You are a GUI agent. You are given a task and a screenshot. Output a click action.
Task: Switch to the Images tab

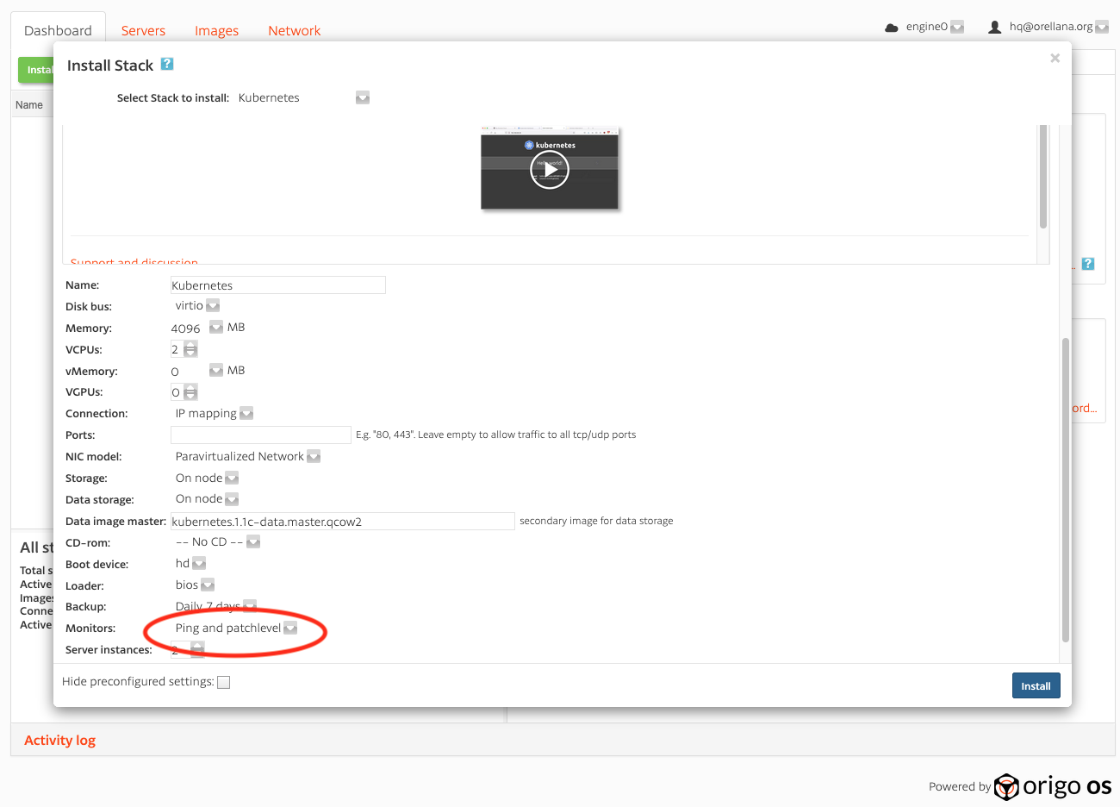click(x=216, y=31)
